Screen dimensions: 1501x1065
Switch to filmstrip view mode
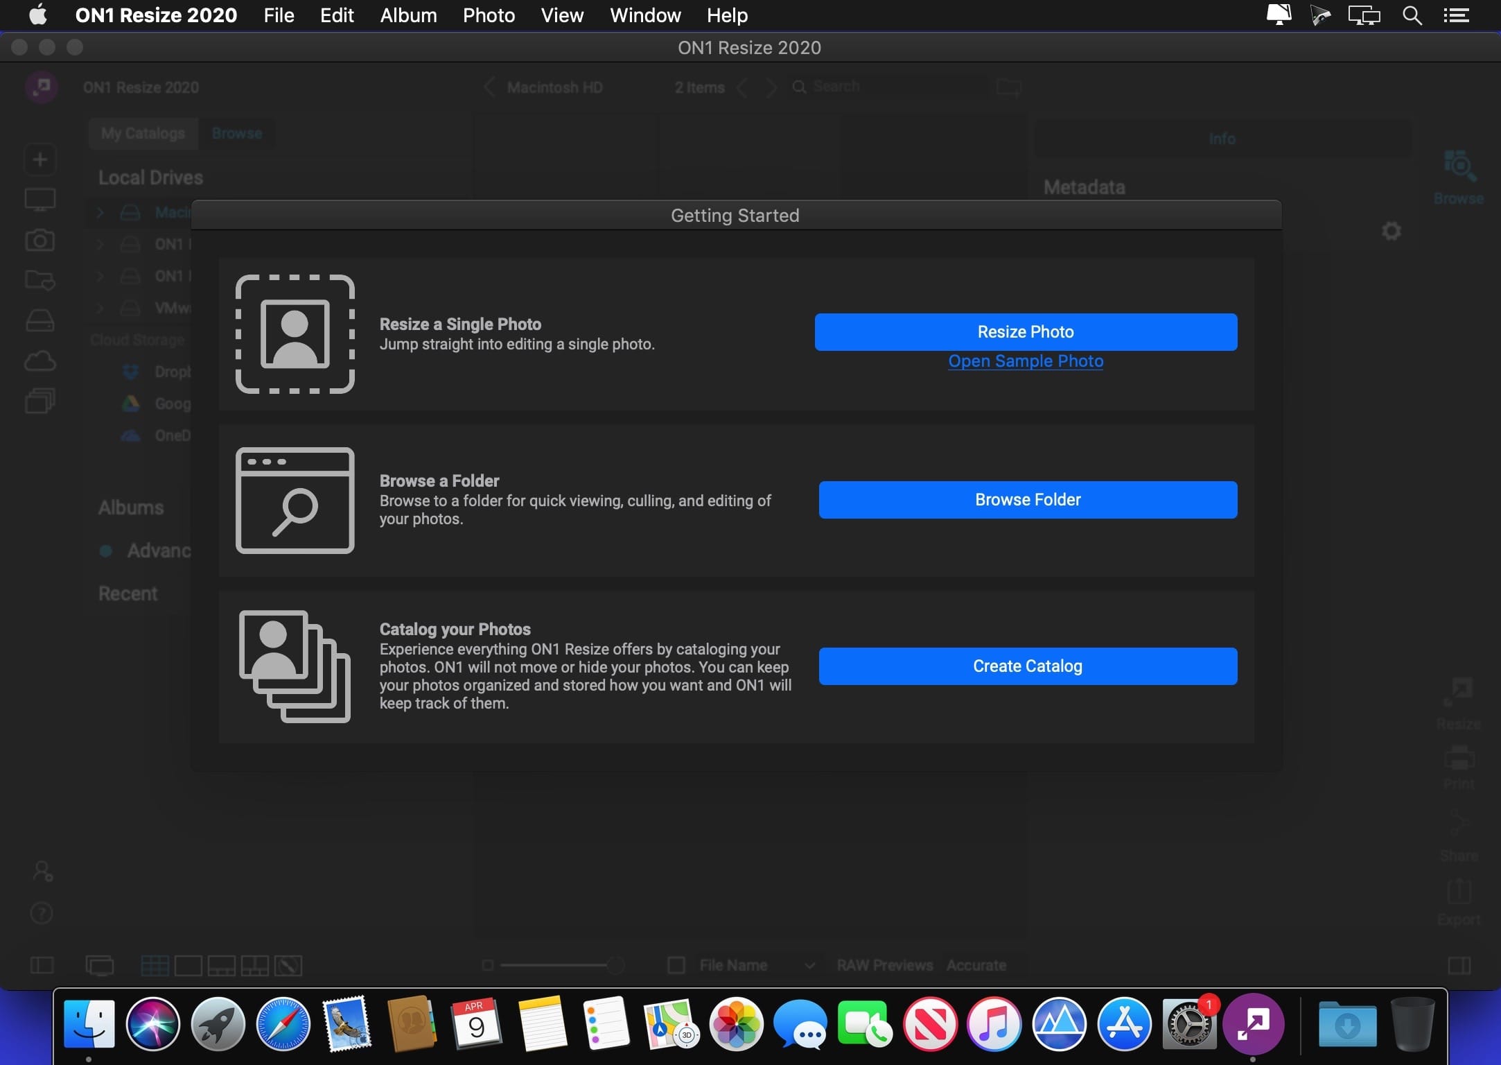[221, 965]
